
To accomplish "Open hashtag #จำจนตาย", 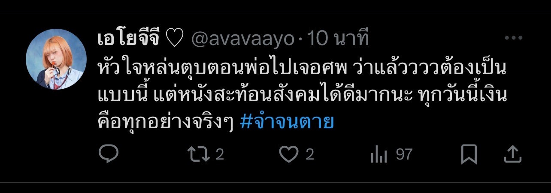I will click(287, 123).
